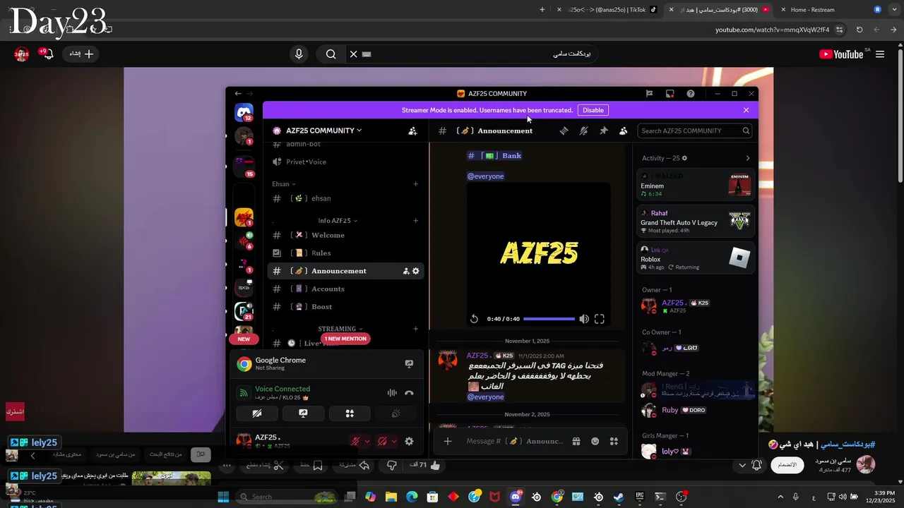Stream Google Chrome screen icon
This screenshot has width=904, height=508.
(408, 364)
